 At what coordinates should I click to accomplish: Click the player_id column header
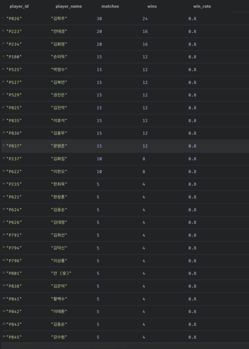pyautogui.click(x=19, y=7)
